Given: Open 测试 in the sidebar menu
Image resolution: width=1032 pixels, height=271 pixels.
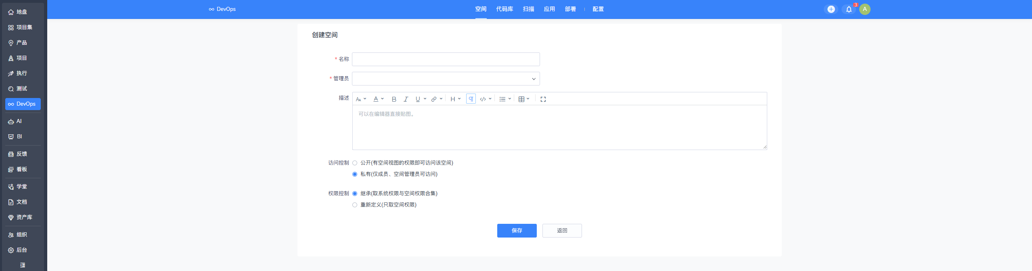Looking at the screenshot, I should 22,89.
